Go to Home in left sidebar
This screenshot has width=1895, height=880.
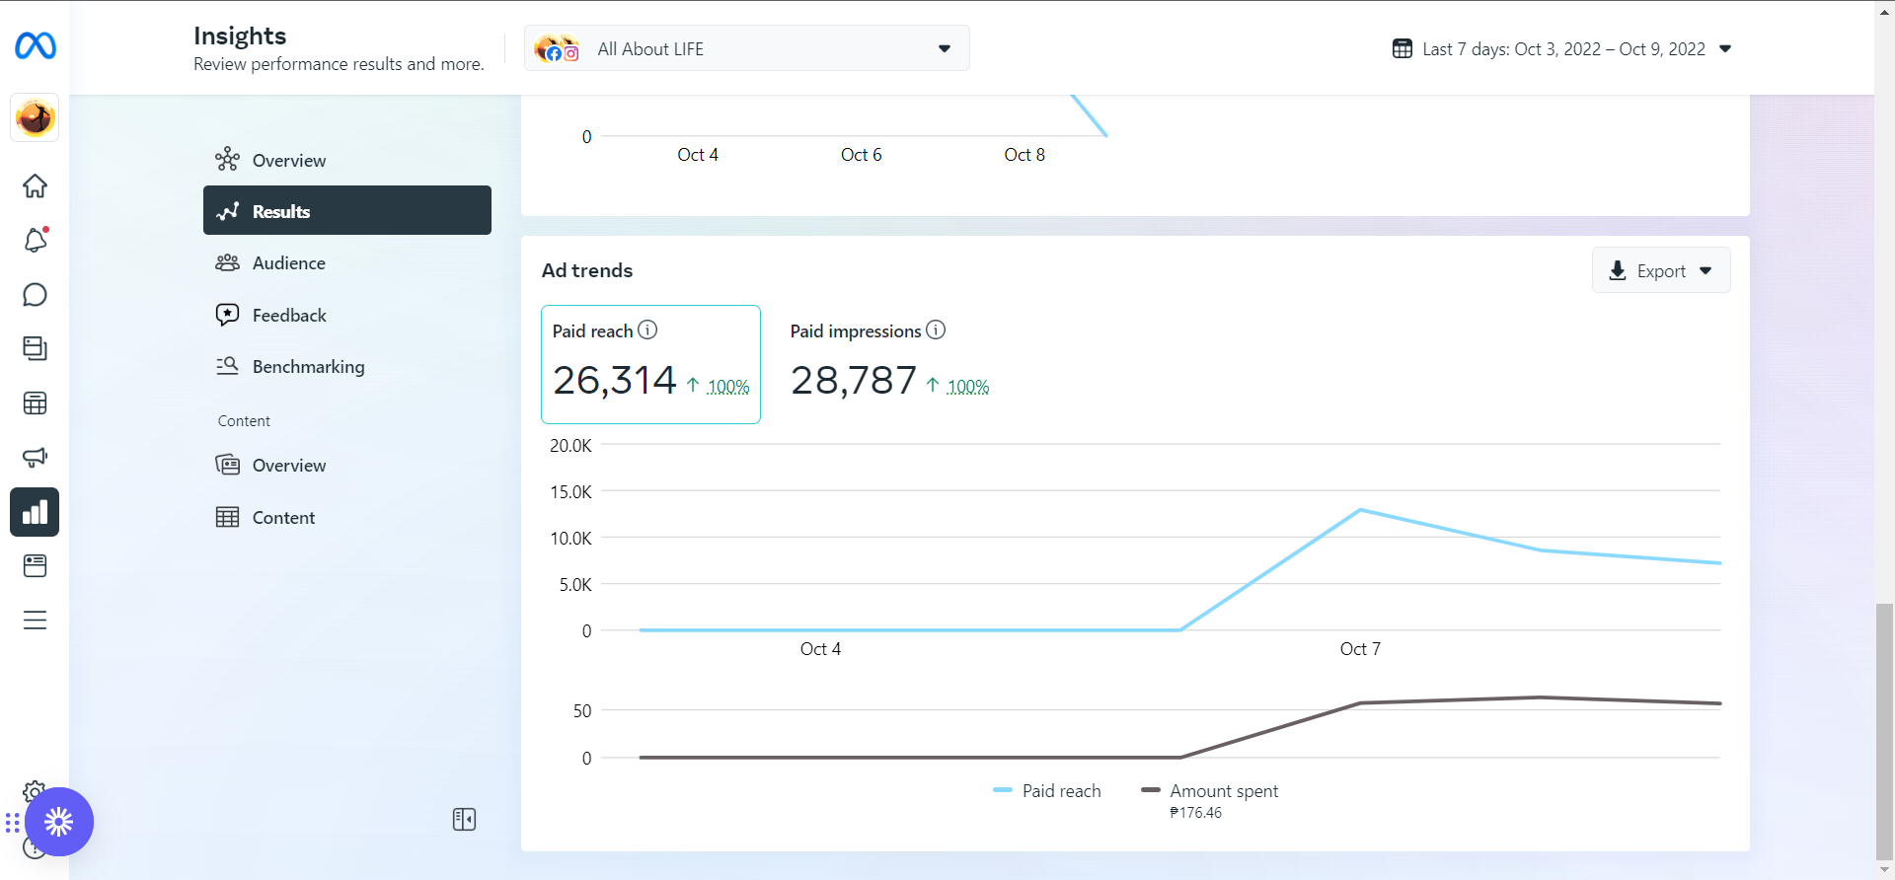coord(35,186)
